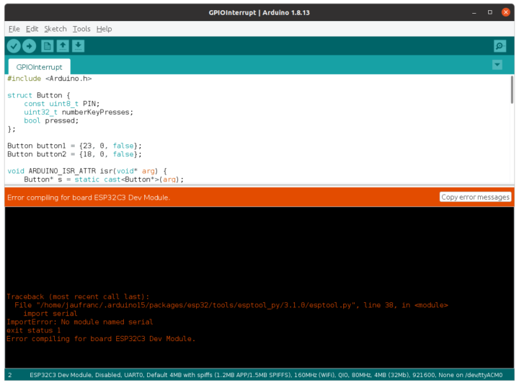Select the GPIOInterrupt sketch tab

click(x=39, y=67)
